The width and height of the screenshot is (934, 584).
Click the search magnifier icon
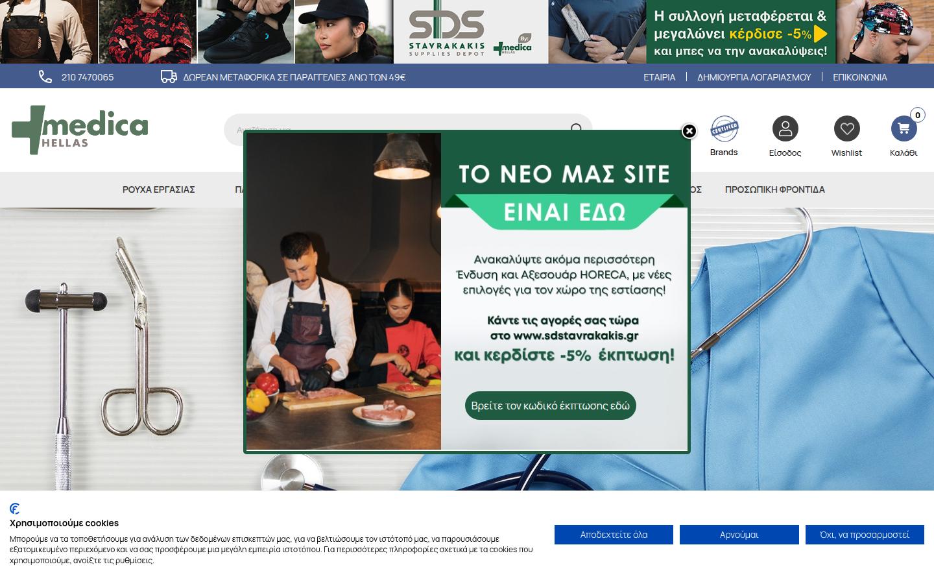tap(576, 128)
